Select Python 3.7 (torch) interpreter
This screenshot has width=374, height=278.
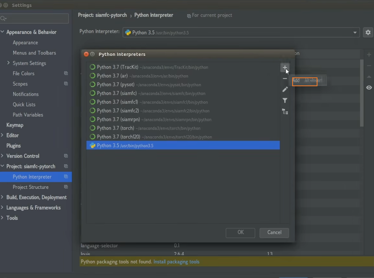[183, 128]
